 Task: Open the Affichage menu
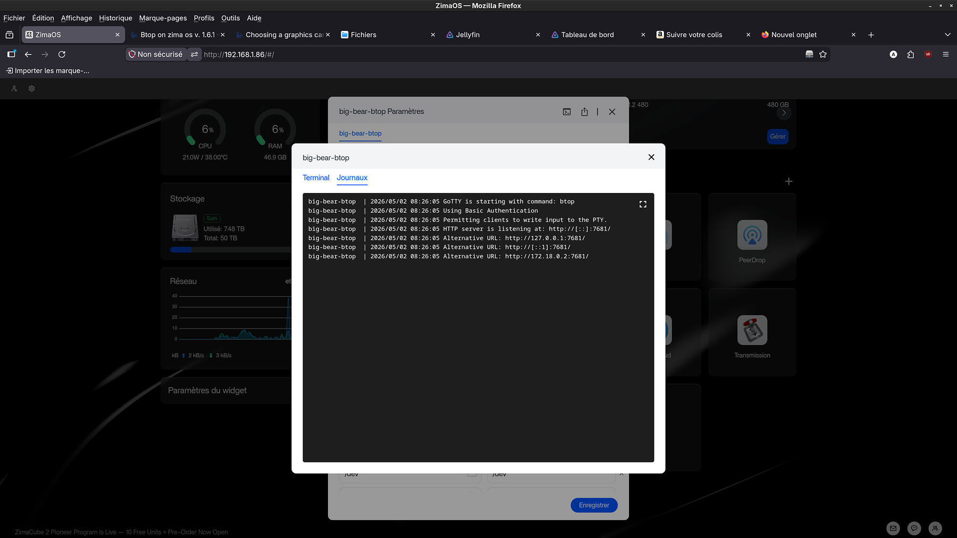pyautogui.click(x=77, y=18)
